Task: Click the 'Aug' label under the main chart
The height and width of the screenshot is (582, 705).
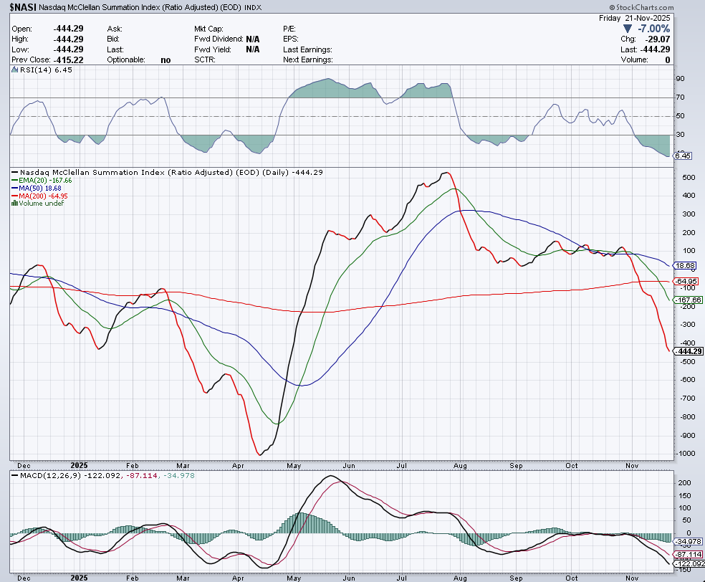Action: point(460,465)
